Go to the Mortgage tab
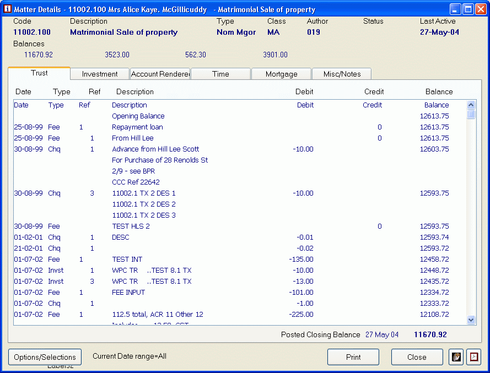Viewport: 490px width, 373px height. [281, 74]
